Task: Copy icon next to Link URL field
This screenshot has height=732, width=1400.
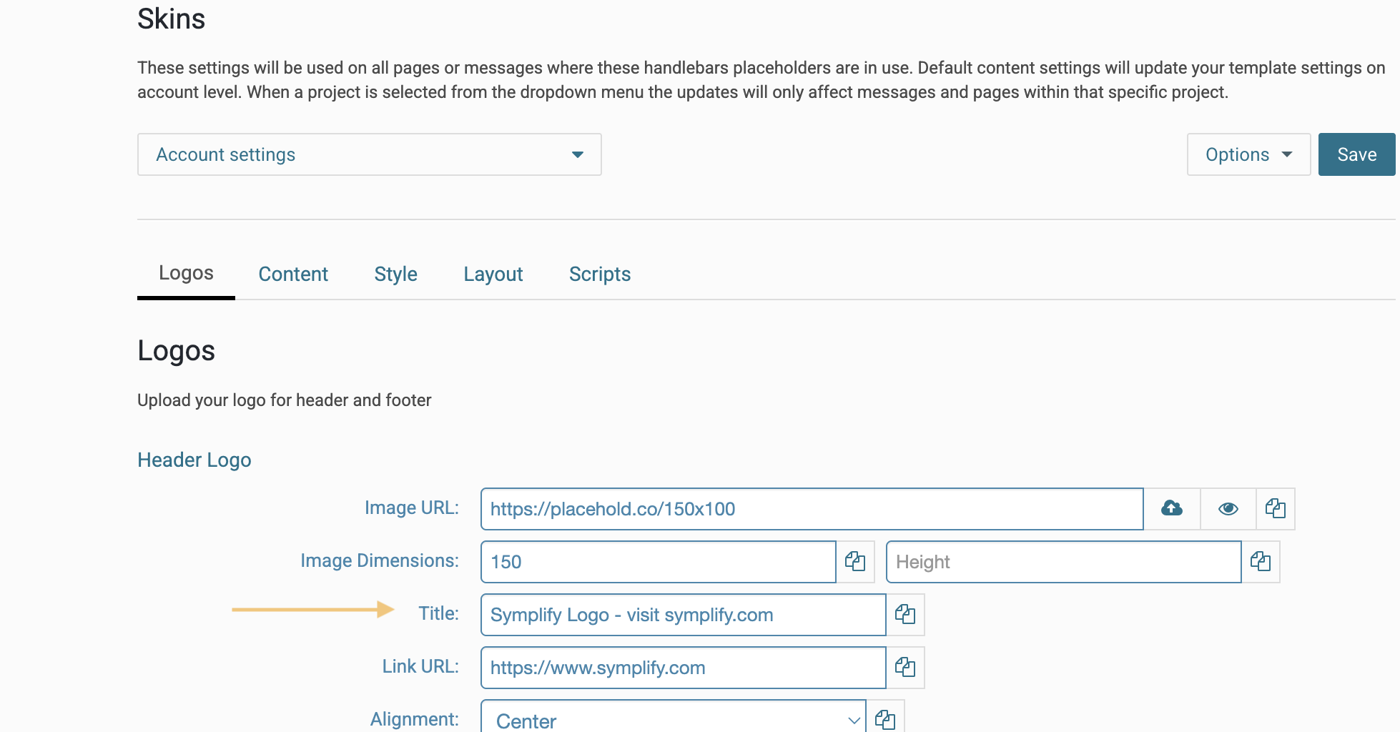Action: [x=904, y=667]
